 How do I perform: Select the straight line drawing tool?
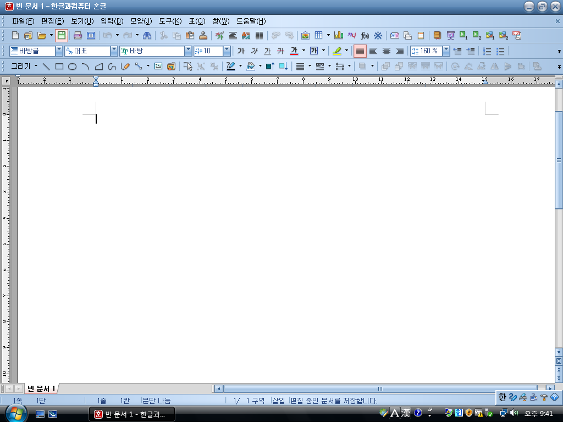pos(46,66)
